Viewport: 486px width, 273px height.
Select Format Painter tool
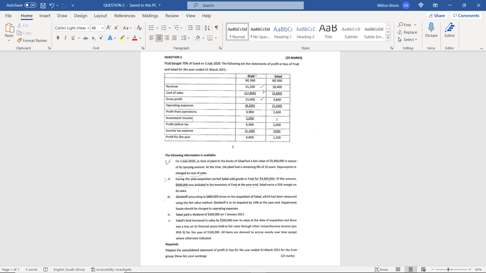coord(32,41)
